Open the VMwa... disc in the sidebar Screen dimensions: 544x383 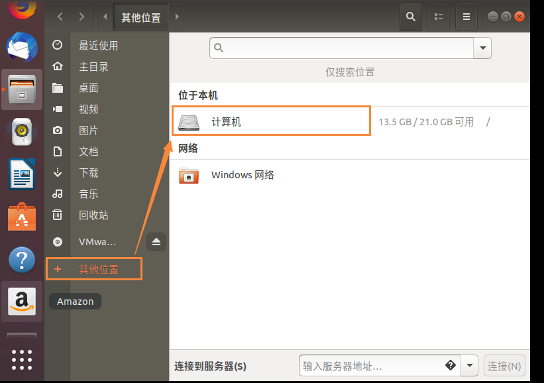pos(97,242)
